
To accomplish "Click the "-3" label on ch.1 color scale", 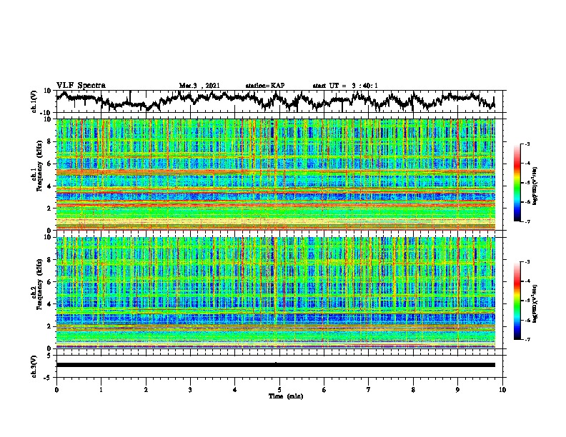I will (527, 144).
